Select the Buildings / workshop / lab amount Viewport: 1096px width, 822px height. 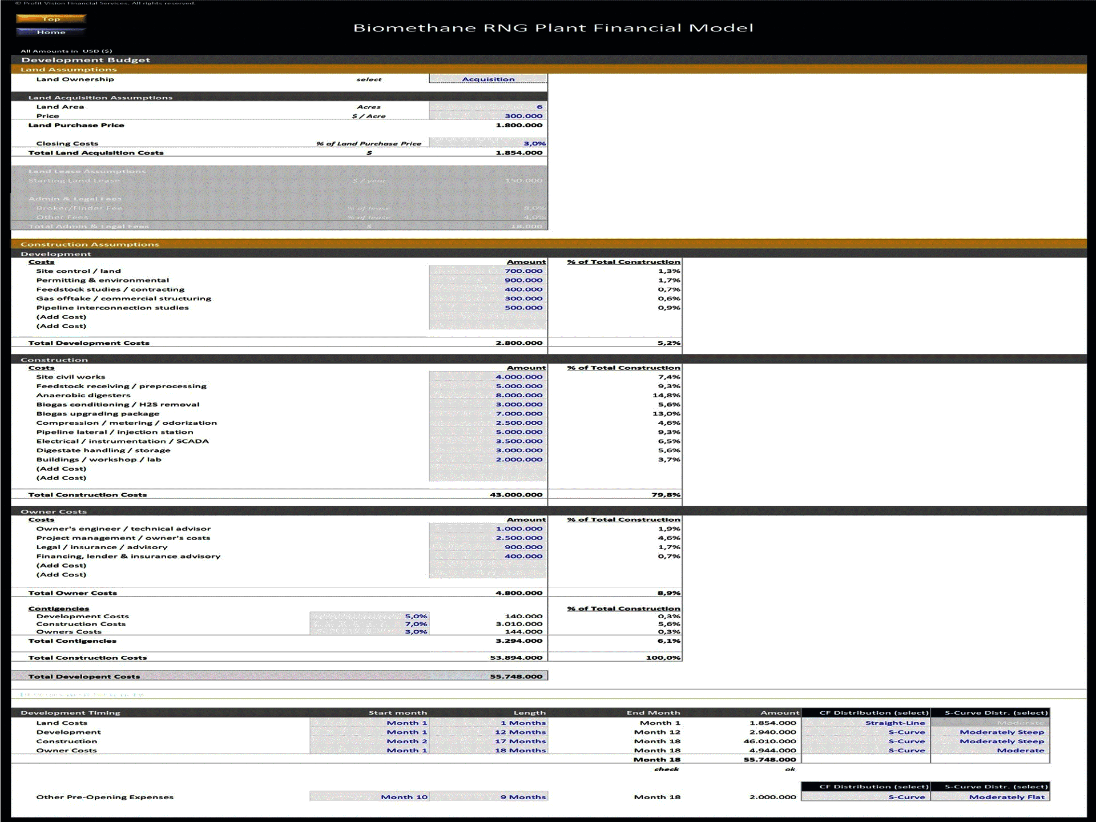point(488,459)
